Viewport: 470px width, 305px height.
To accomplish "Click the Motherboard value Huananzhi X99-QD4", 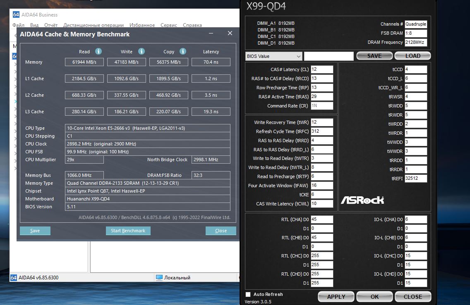I will click(x=147, y=199).
